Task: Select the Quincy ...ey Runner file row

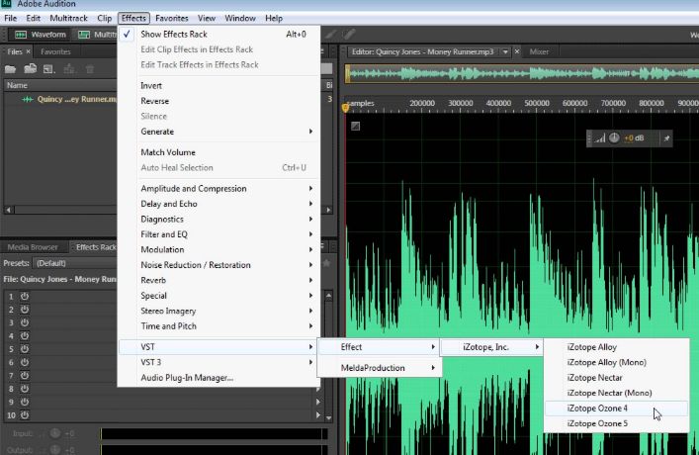Action: pos(60,99)
